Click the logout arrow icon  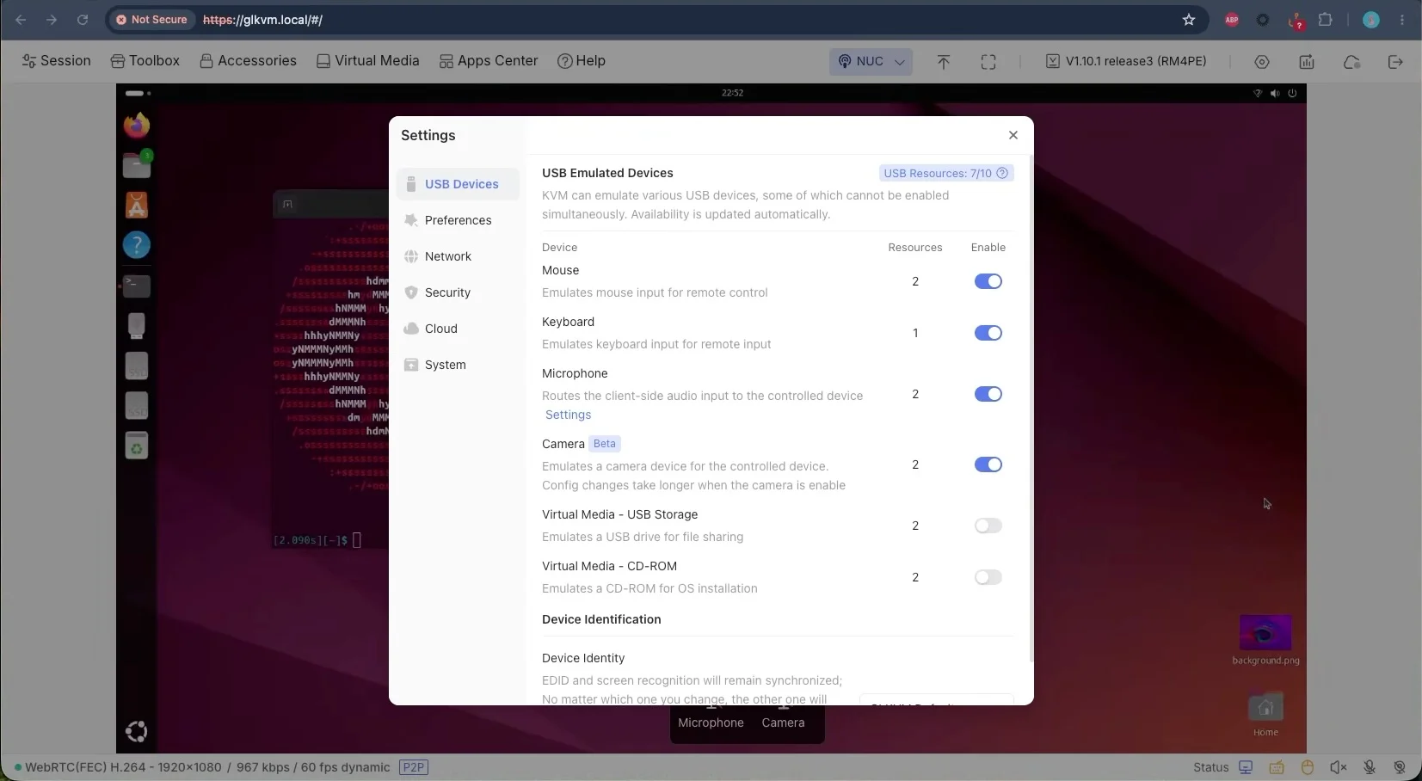[x=1395, y=62]
